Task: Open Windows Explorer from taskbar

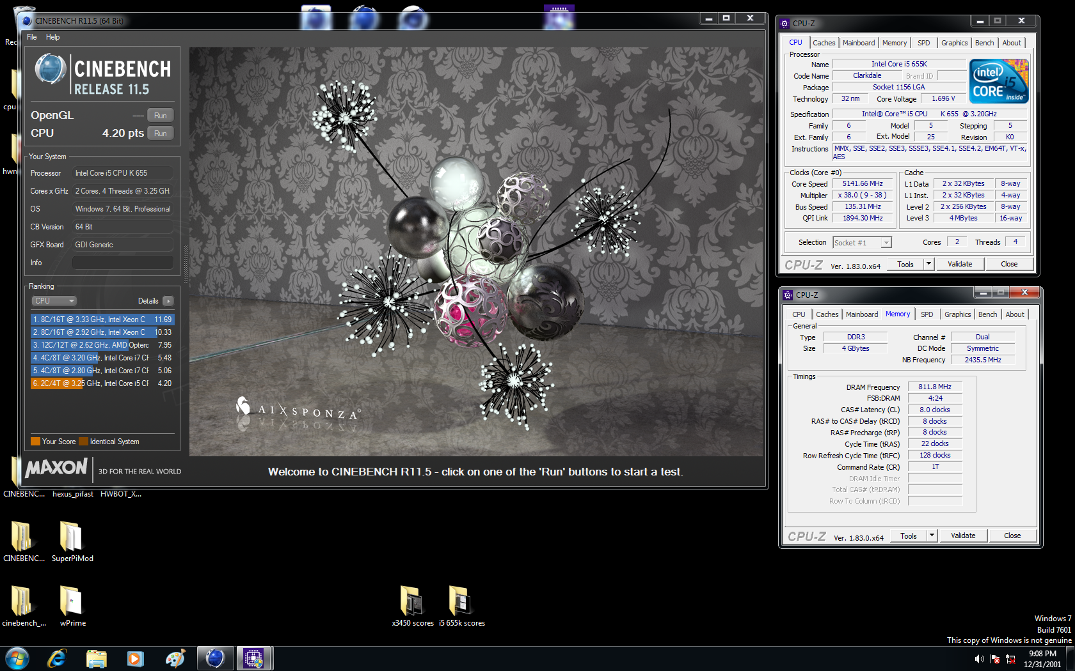Action: (97, 658)
